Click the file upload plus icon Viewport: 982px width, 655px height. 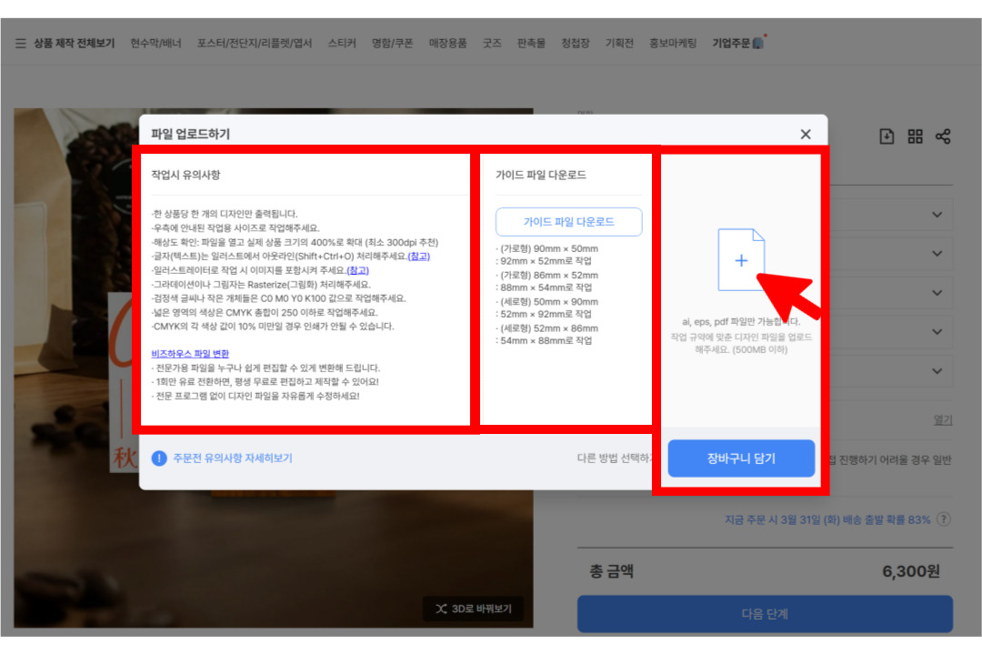[741, 260]
